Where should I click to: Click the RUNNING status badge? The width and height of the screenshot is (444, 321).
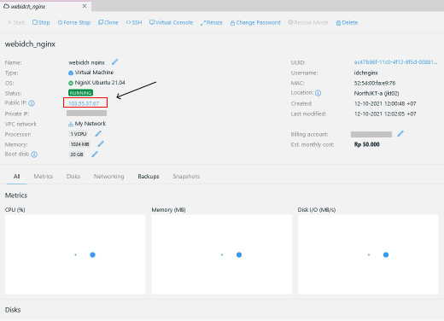pos(80,93)
